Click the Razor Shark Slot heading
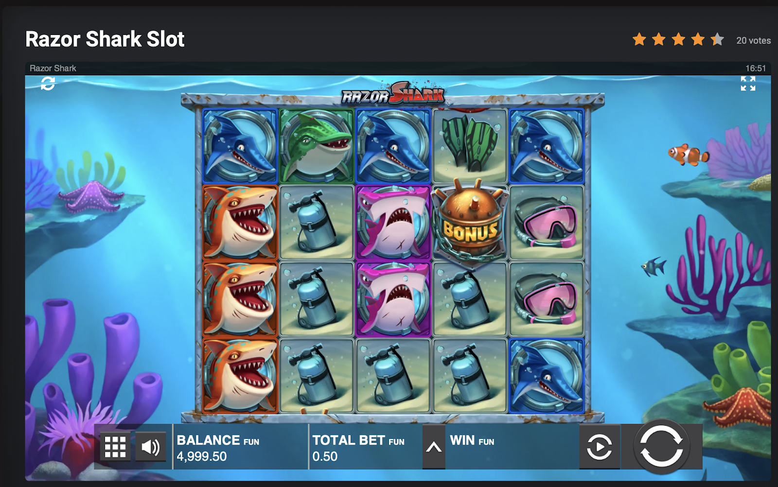Image resolution: width=778 pixels, height=487 pixels. (x=105, y=39)
